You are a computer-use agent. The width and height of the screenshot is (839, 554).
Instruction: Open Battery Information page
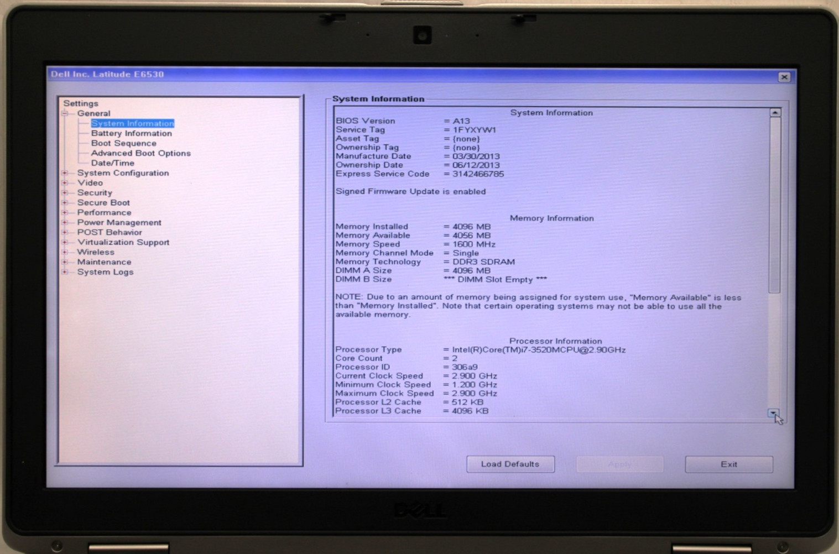[x=132, y=133]
